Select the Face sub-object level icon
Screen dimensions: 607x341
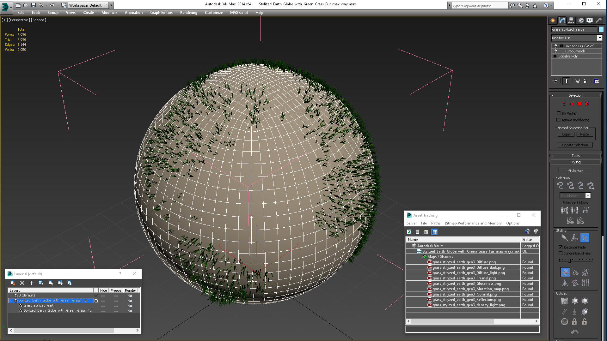(x=572, y=104)
